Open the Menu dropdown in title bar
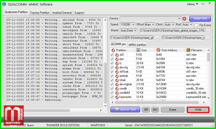This screenshot has width=216, height=129. click(193, 4)
